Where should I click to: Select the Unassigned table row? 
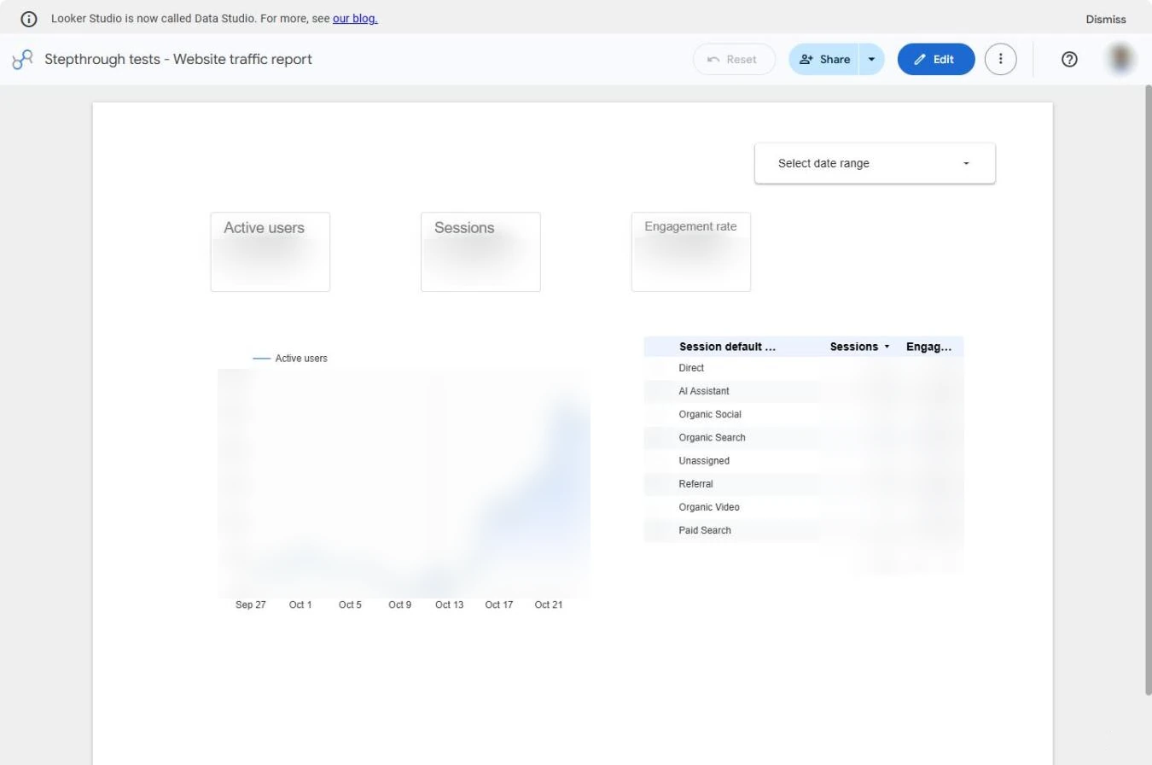point(804,460)
